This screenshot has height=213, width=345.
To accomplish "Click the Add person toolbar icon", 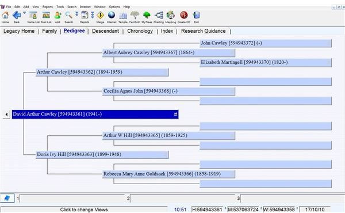I will point(57,16).
